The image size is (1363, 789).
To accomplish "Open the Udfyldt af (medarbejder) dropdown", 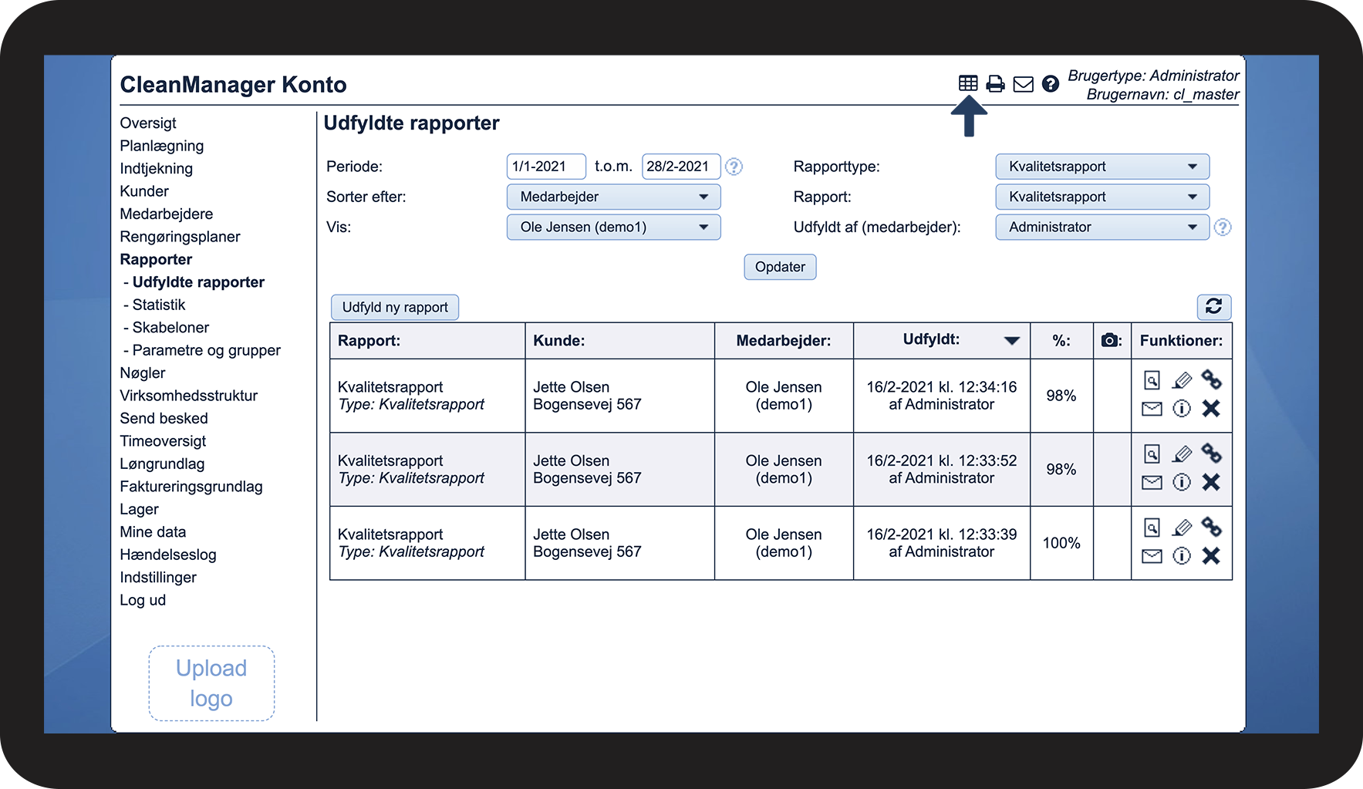I will tap(1102, 228).
